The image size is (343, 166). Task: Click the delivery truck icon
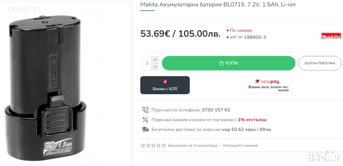[x=145, y=129]
